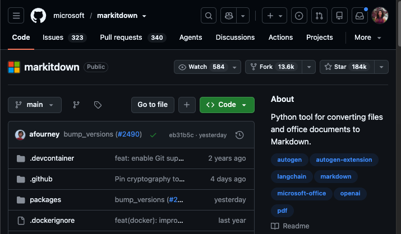Open the search magnifier button

(x=209, y=16)
